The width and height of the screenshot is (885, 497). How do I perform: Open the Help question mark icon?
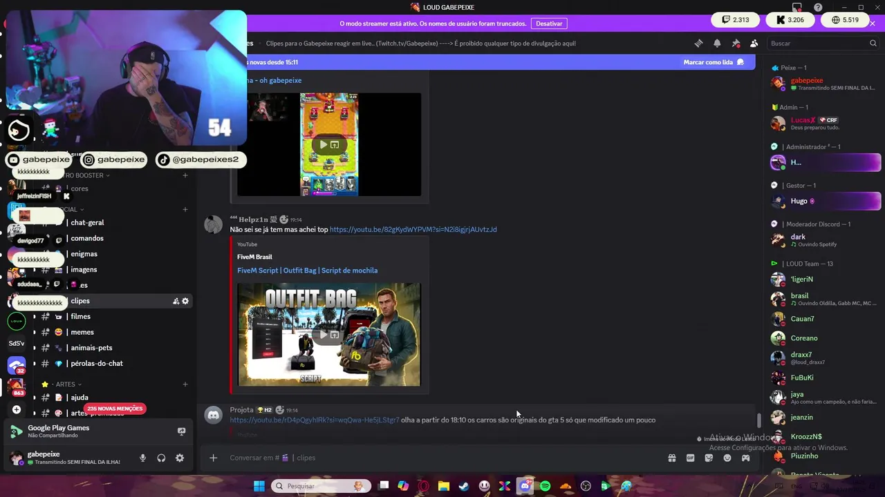pyautogui.click(x=818, y=8)
